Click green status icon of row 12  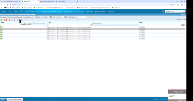(x=1, y=33)
